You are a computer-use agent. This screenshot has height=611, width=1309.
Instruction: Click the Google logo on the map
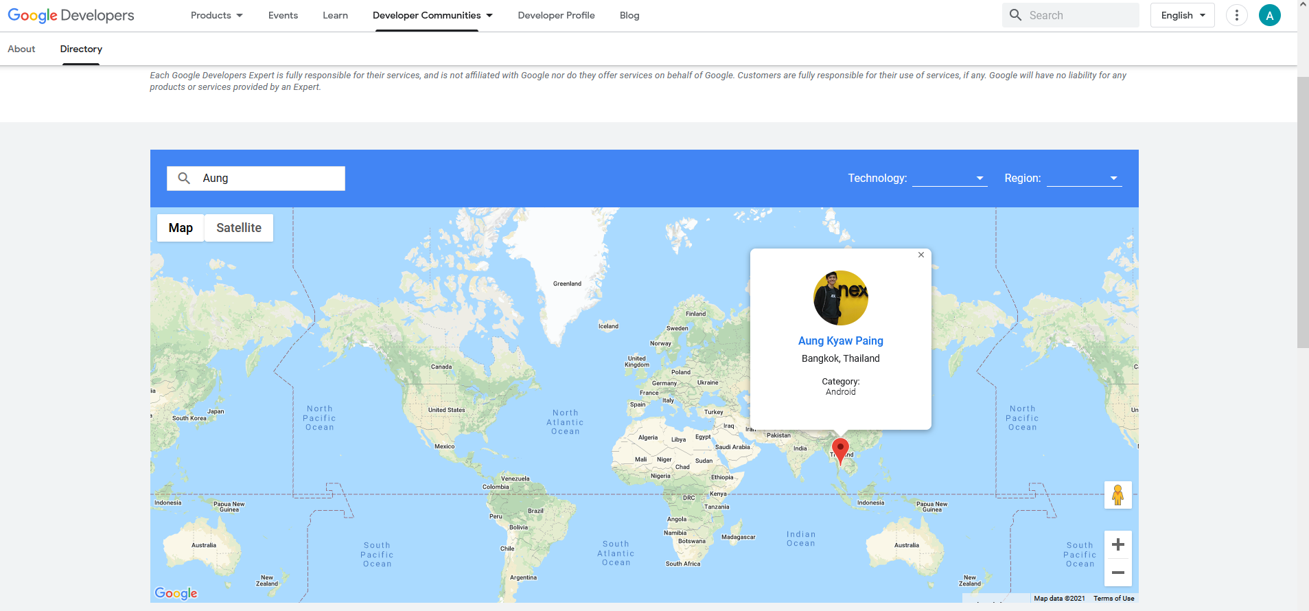tap(176, 593)
